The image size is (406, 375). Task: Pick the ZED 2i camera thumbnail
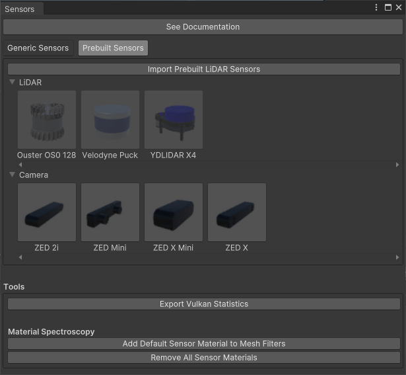[47, 212]
